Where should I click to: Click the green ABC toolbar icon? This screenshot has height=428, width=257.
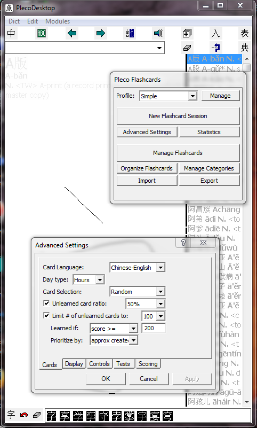(x=42, y=34)
